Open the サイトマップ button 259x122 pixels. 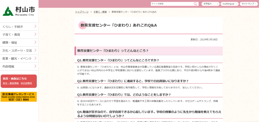pos(249,4)
